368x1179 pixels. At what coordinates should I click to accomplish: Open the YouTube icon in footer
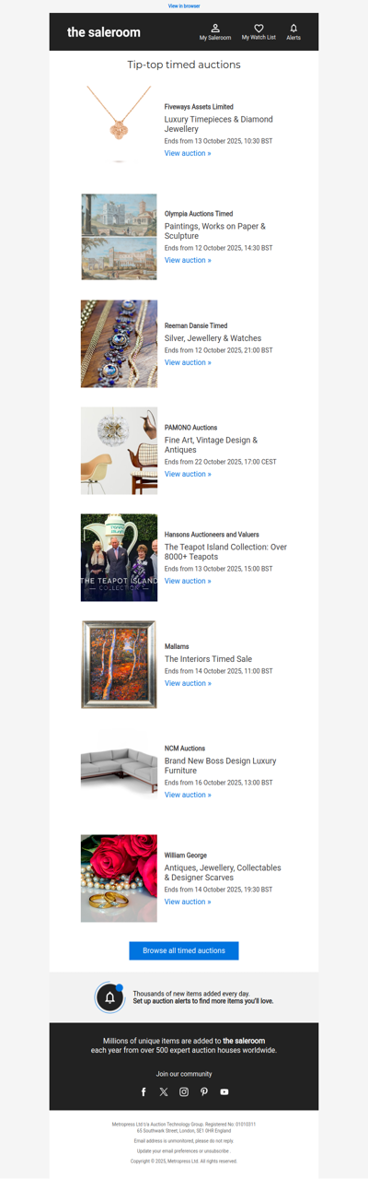[224, 1091]
